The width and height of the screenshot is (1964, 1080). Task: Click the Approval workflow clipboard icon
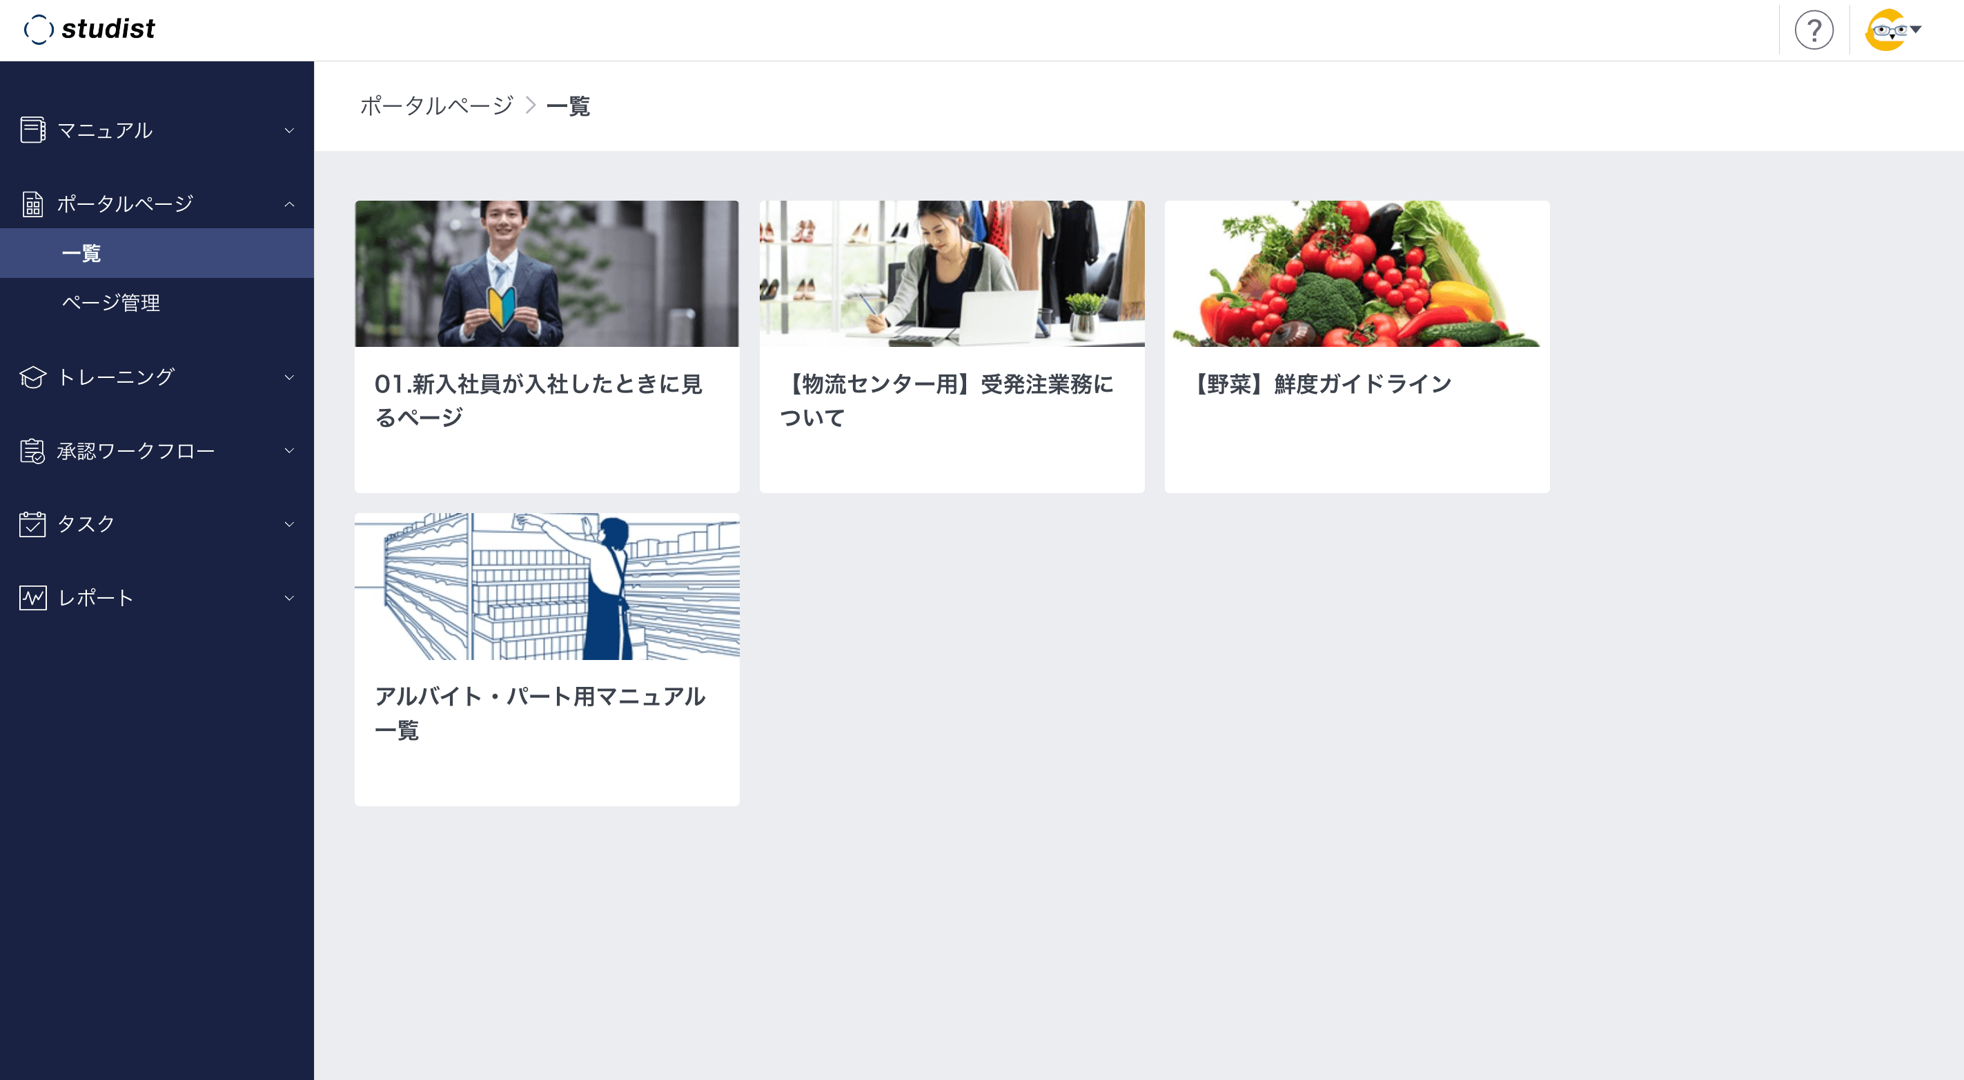tap(32, 450)
